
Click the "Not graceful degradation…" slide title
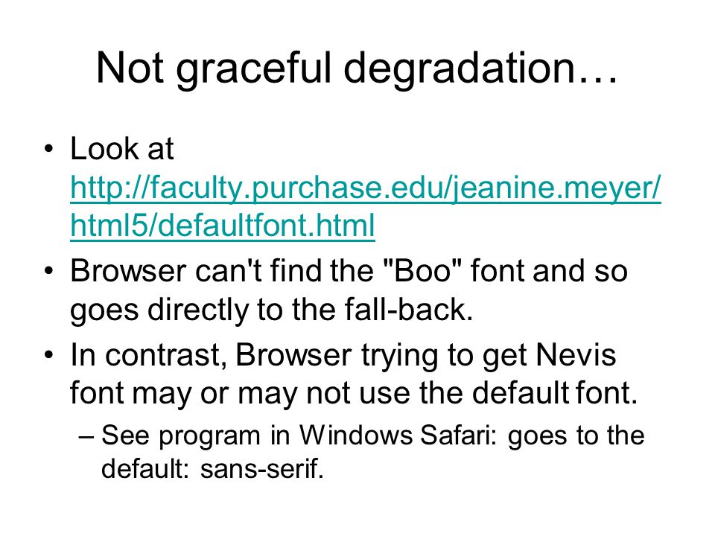tap(357, 68)
